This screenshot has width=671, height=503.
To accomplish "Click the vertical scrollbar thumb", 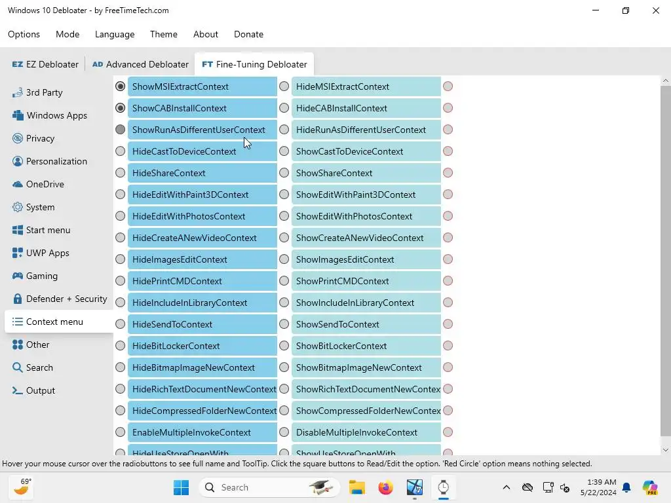I will (666, 261).
